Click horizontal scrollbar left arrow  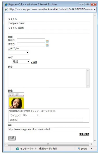pyautogui.click(x=6, y=144)
